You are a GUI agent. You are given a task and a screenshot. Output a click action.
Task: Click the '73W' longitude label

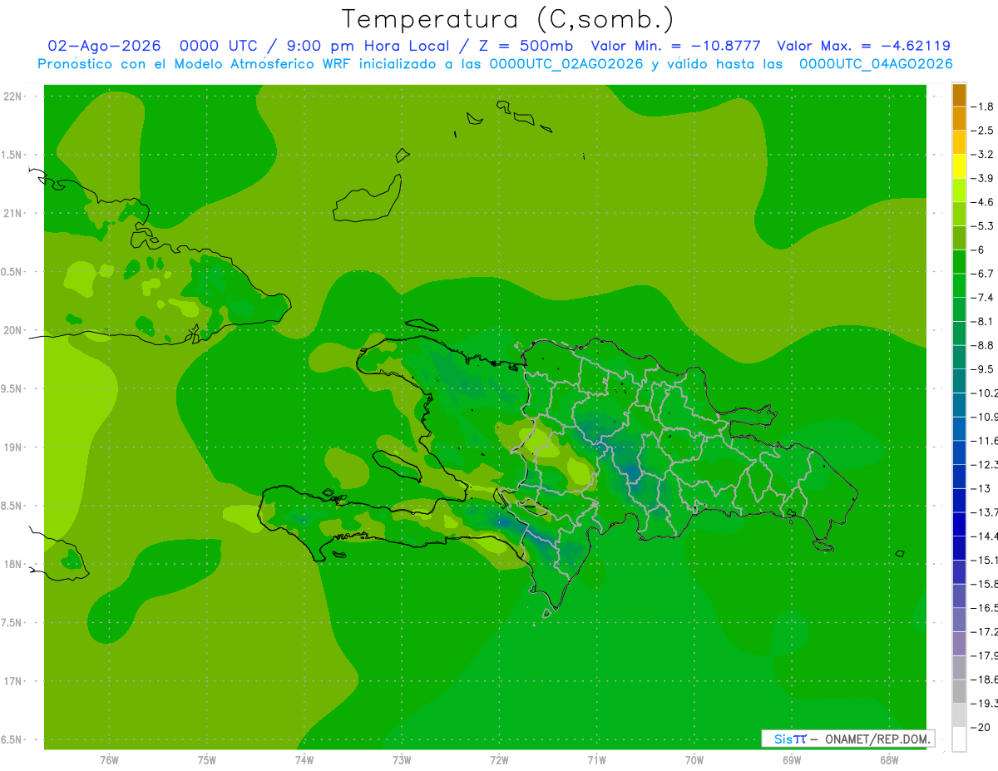point(402,761)
